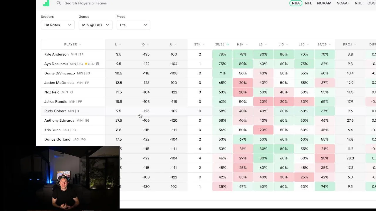Open Anthony Edwards player name
376x211 pixels.
point(59,120)
